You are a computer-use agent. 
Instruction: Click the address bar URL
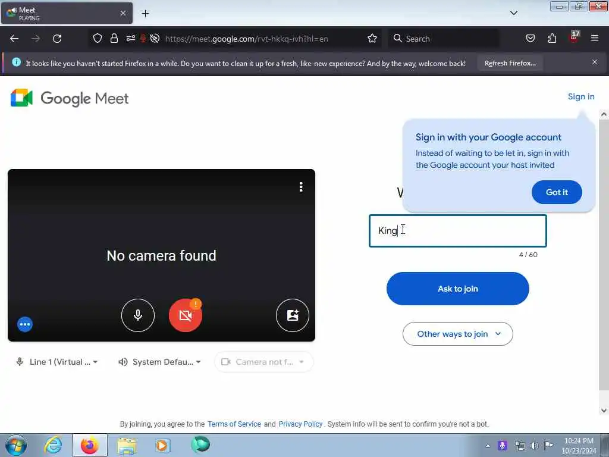coord(246,39)
